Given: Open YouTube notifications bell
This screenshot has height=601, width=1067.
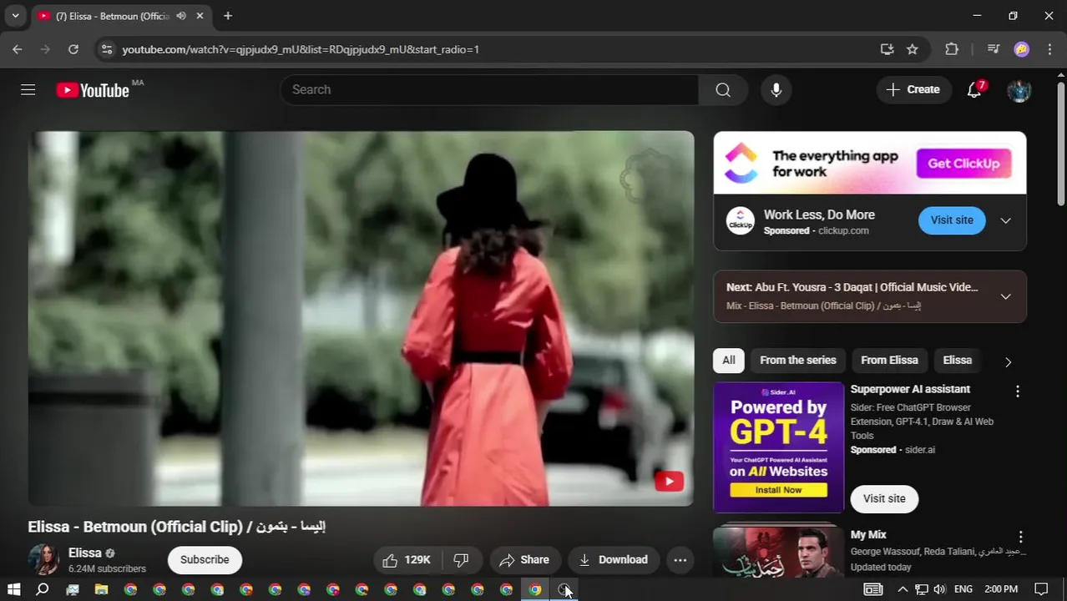Looking at the screenshot, I should click(974, 89).
